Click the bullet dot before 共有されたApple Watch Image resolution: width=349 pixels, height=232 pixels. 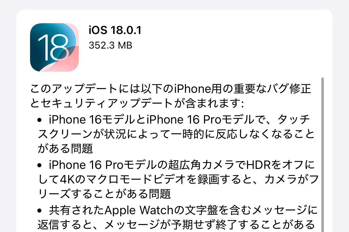40,209
